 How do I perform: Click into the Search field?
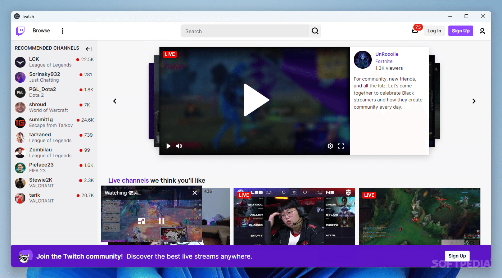click(x=245, y=31)
